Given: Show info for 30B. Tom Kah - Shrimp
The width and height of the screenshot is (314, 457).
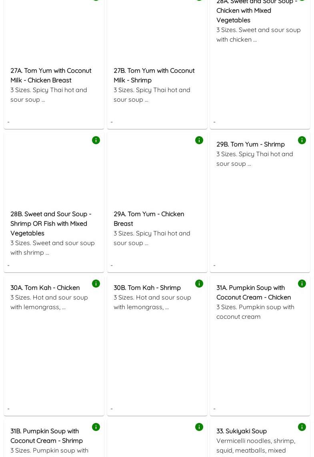Looking at the screenshot, I should [199, 284].
